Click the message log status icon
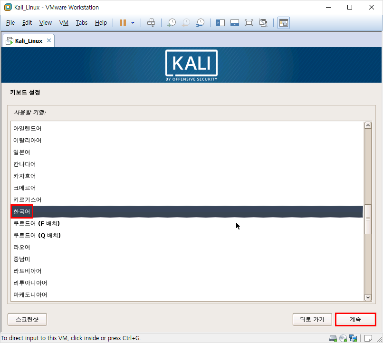This screenshot has height=343, width=383. point(368,338)
